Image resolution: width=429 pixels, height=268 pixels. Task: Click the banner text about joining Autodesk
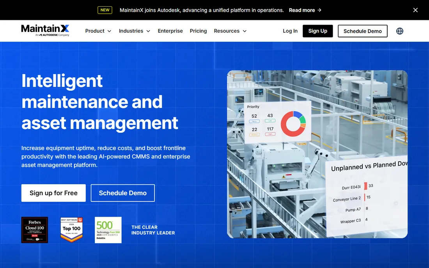(x=202, y=10)
